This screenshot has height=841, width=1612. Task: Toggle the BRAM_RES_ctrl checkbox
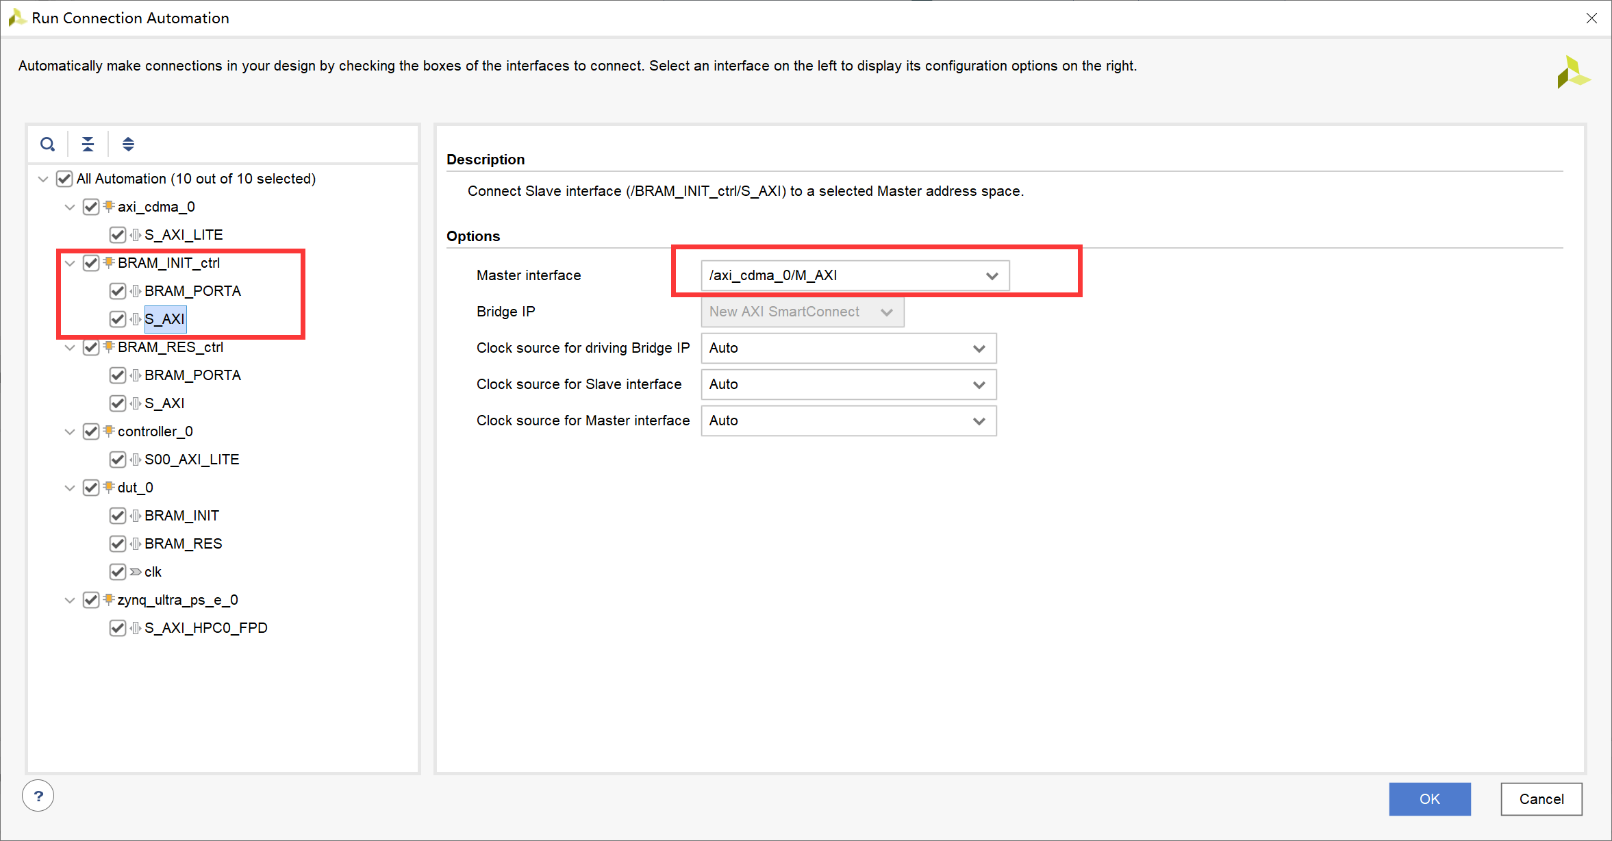(x=91, y=347)
